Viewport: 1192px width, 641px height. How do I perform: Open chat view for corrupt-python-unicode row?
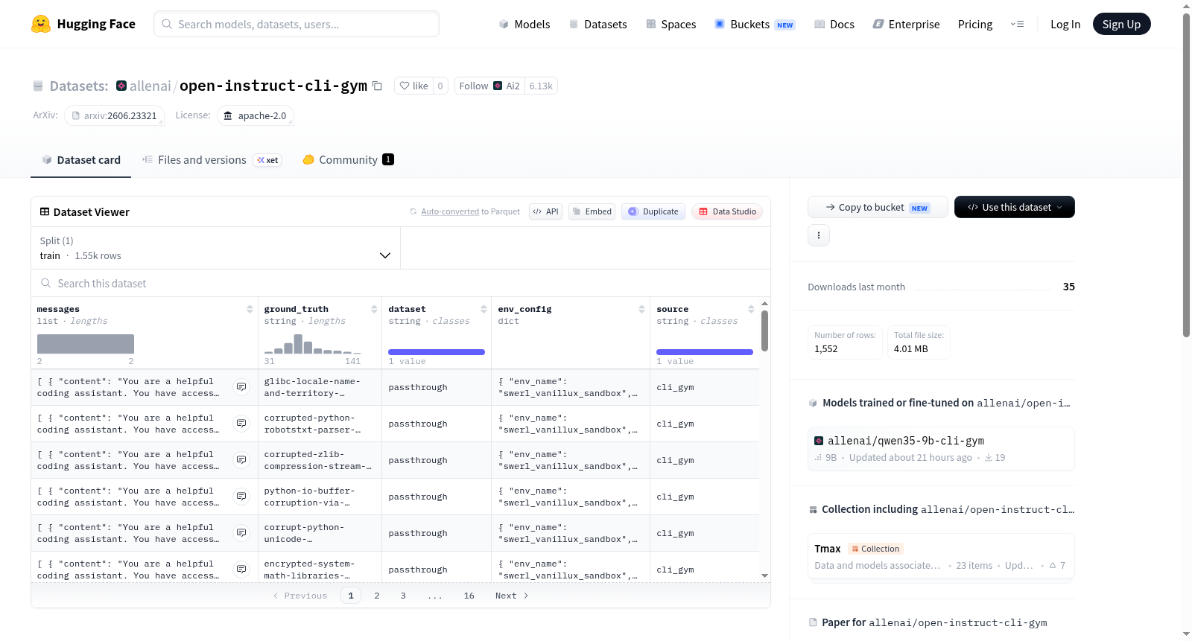[x=241, y=533]
